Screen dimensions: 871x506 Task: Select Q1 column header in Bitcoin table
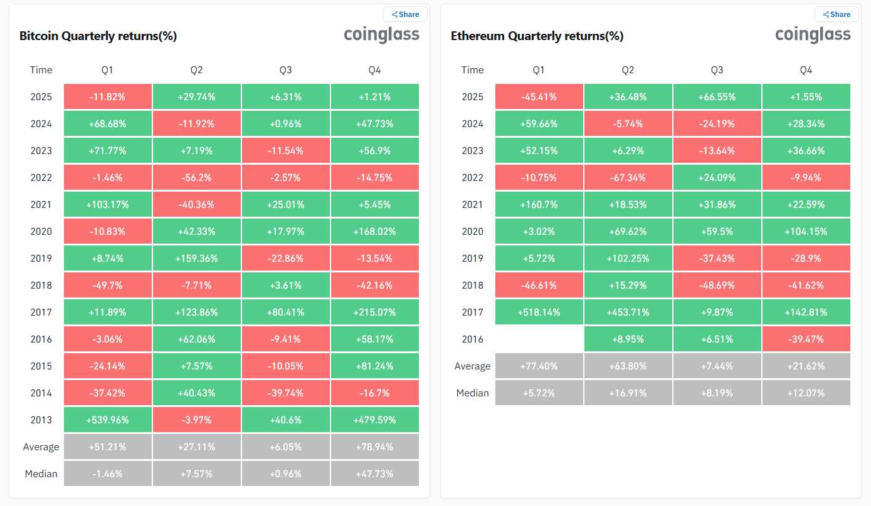(x=107, y=70)
